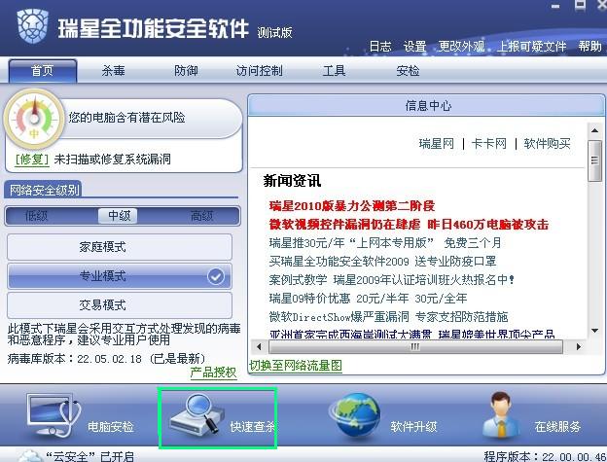
Task: Click horizontal scrollbar left arrow
Action: [259, 346]
